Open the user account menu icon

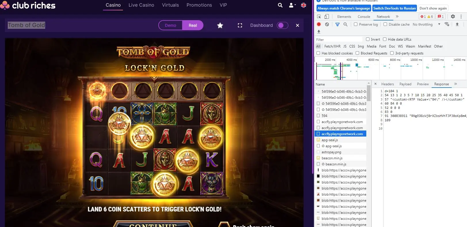292,5
